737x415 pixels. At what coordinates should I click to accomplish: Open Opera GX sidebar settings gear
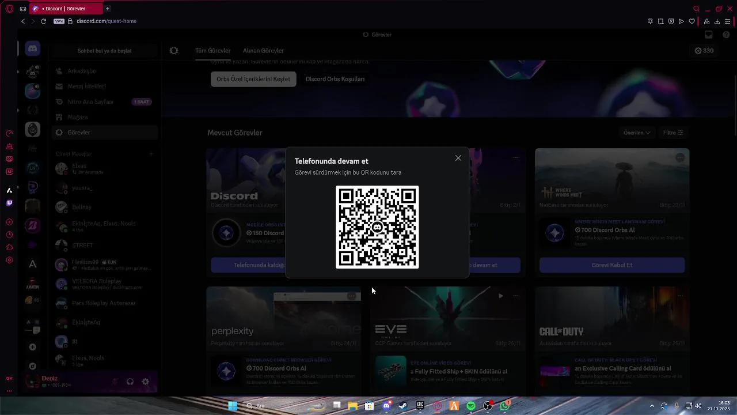tap(9, 260)
